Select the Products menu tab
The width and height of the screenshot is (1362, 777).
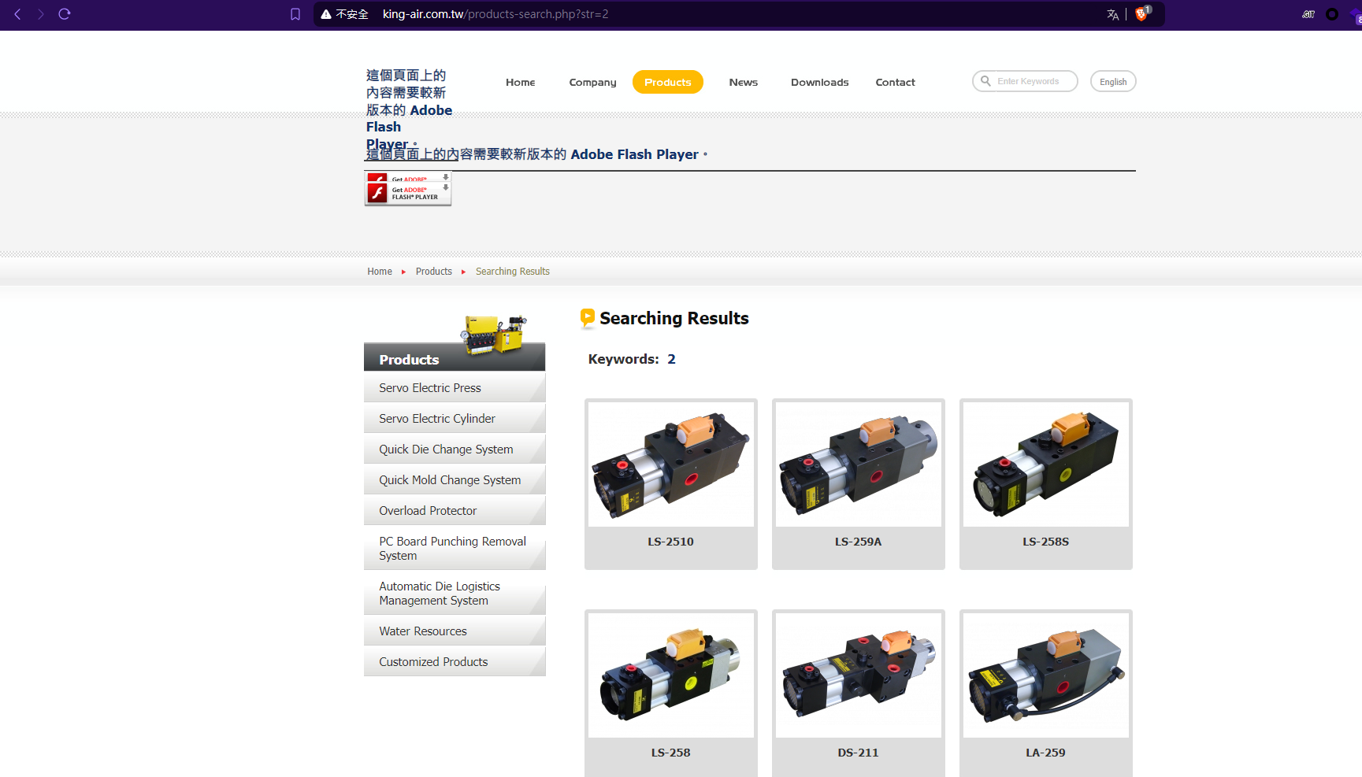[668, 82]
